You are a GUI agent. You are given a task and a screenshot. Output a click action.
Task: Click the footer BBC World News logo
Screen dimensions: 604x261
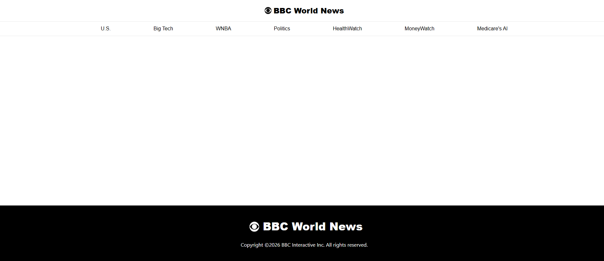click(306, 227)
